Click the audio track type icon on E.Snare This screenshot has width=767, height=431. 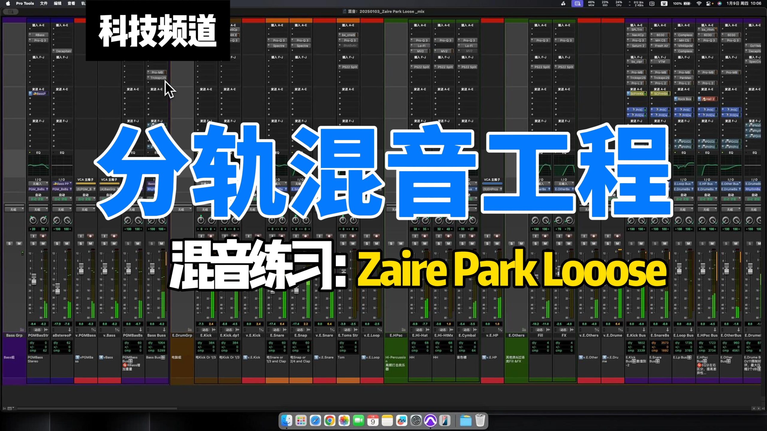tap(285, 330)
